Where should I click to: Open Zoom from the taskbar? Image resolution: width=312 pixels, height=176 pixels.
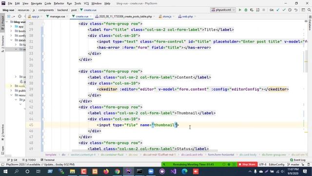(151, 172)
